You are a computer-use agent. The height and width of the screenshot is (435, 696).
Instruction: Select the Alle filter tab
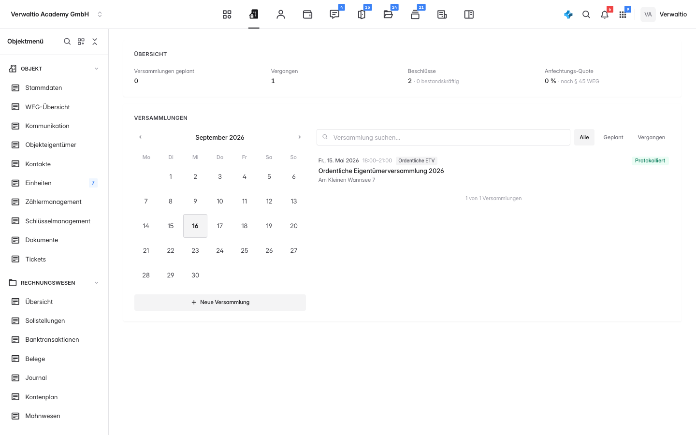(x=584, y=137)
